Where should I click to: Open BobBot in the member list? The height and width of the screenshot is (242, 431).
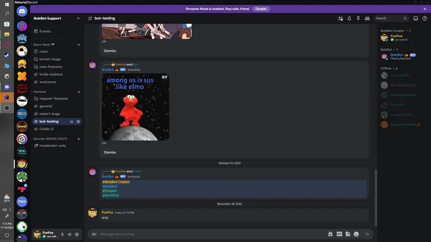pyautogui.click(x=404, y=56)
